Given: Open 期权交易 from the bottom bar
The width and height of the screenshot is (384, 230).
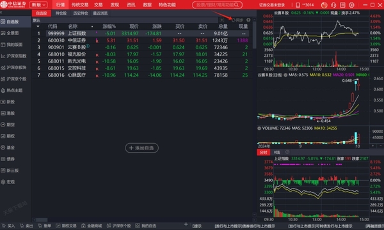Looking at the screenshot, I should point(66,226).
